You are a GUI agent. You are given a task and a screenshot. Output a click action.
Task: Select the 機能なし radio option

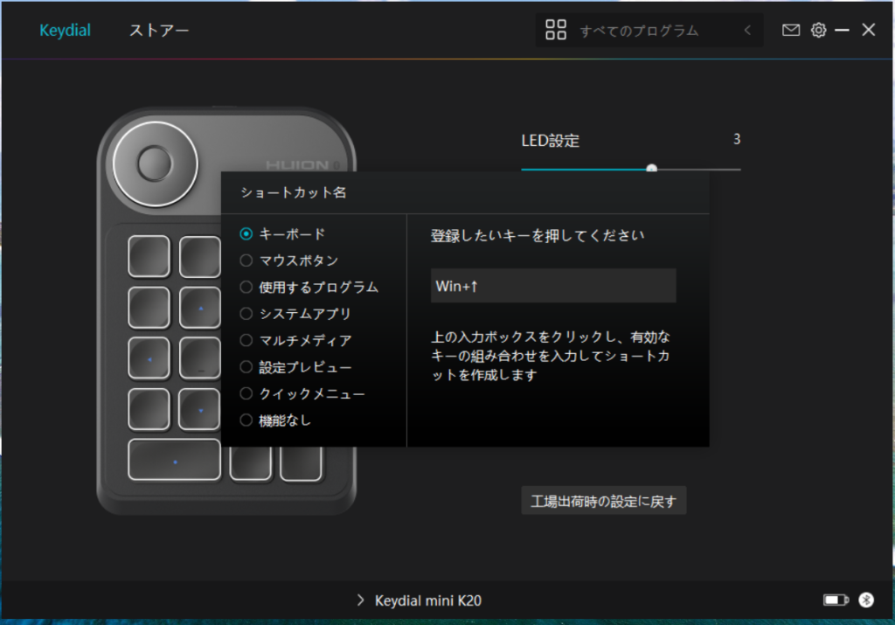click(246, 420)
